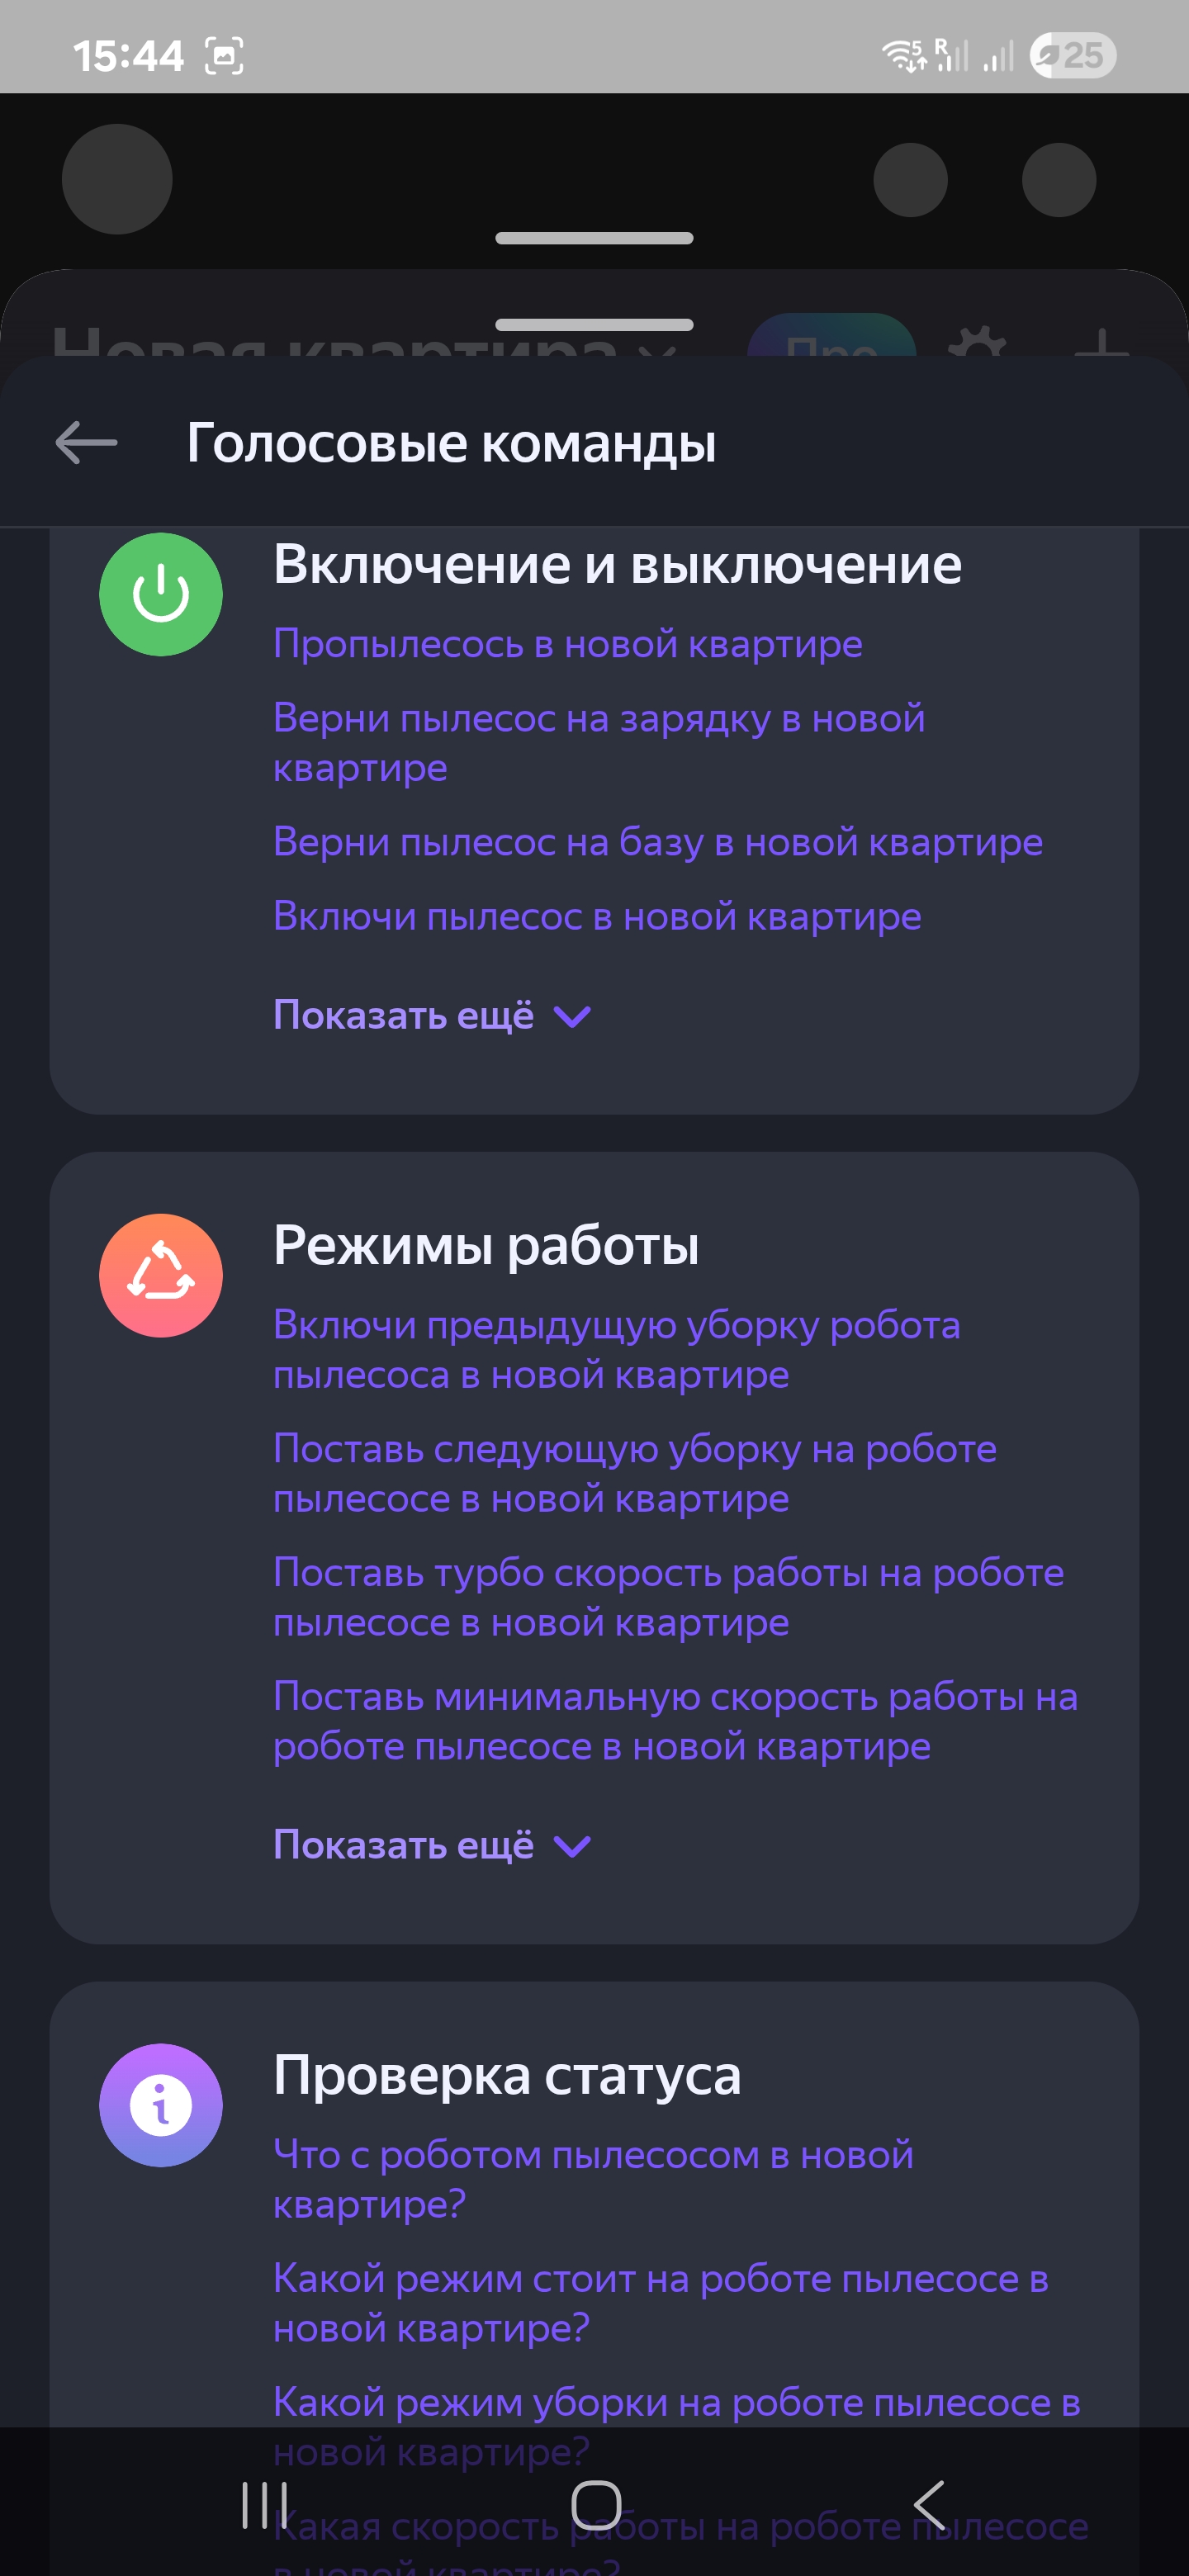Viewport: 1189px width, 2576px height.
Task: Tap the purple info status icon
Action: point(161,2105)
